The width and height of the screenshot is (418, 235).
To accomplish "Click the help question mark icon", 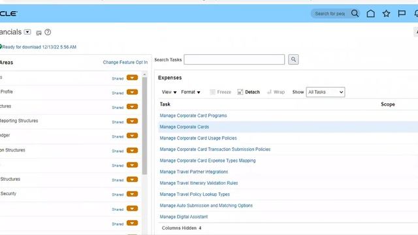I will coord(48,32).
